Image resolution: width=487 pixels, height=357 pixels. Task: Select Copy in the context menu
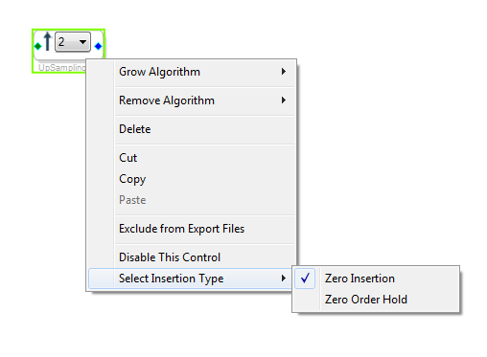pyautogui.click(x=192, y=179)
